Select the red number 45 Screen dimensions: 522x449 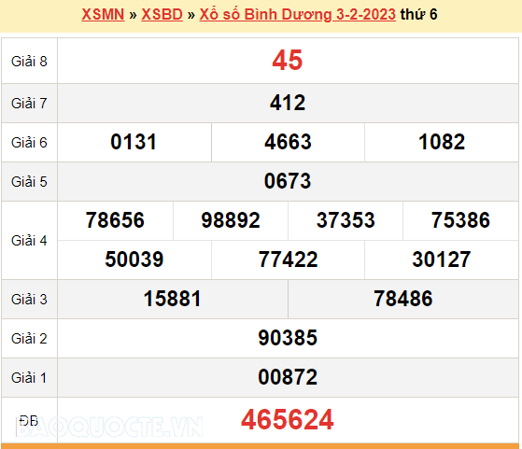click(x=288, y=61)
